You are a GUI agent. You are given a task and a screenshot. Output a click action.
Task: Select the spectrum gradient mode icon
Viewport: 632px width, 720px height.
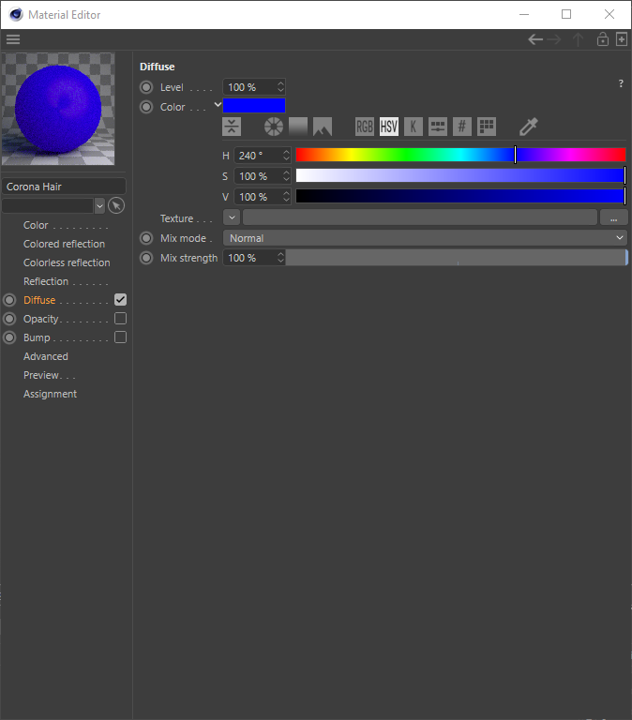click(298, 127)
